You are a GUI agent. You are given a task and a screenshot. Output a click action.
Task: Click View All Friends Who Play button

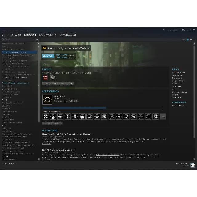pos(58,84)
